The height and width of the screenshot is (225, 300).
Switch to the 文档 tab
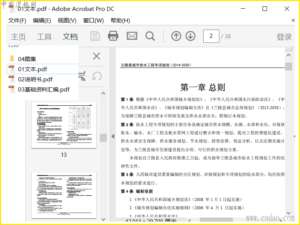click(x=70, y=36)
